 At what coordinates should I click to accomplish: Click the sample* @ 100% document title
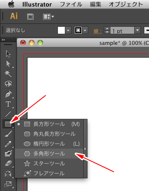point(124,43)
